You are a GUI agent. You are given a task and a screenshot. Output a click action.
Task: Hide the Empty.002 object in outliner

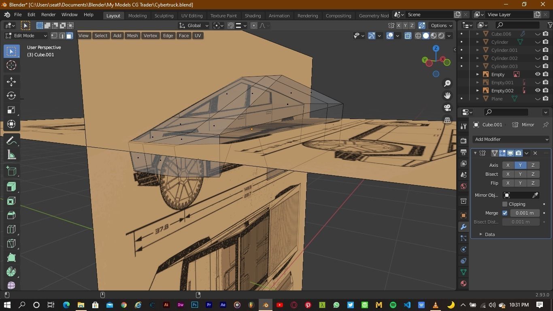coord(538,91)
